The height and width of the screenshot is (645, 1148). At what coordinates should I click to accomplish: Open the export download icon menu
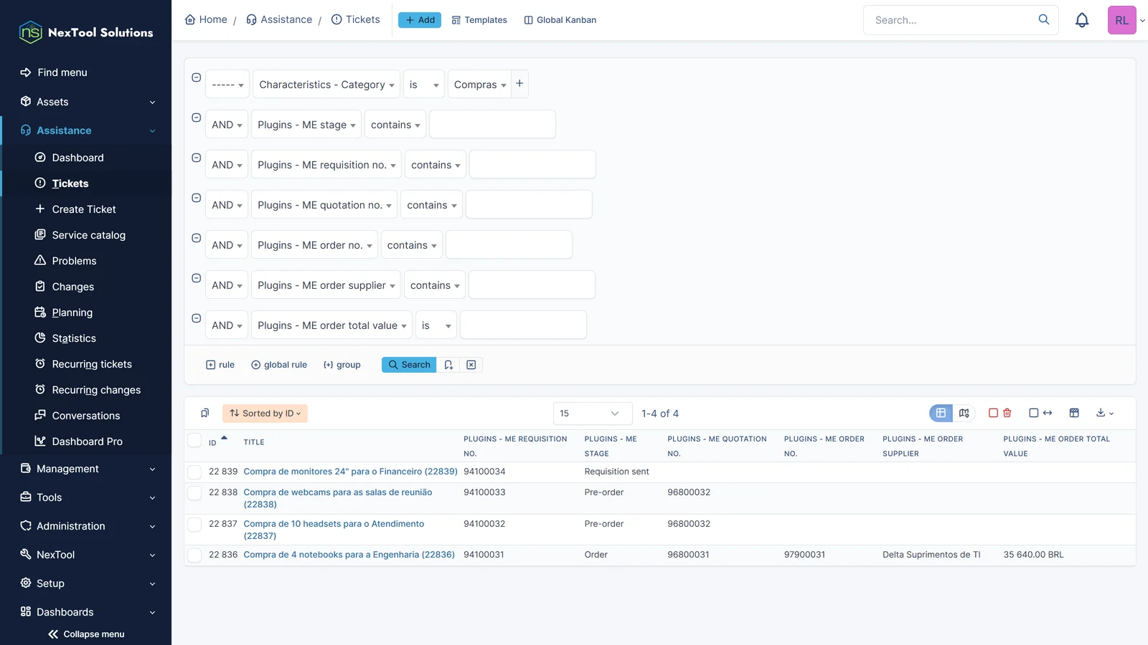[x=1105, y=413]
